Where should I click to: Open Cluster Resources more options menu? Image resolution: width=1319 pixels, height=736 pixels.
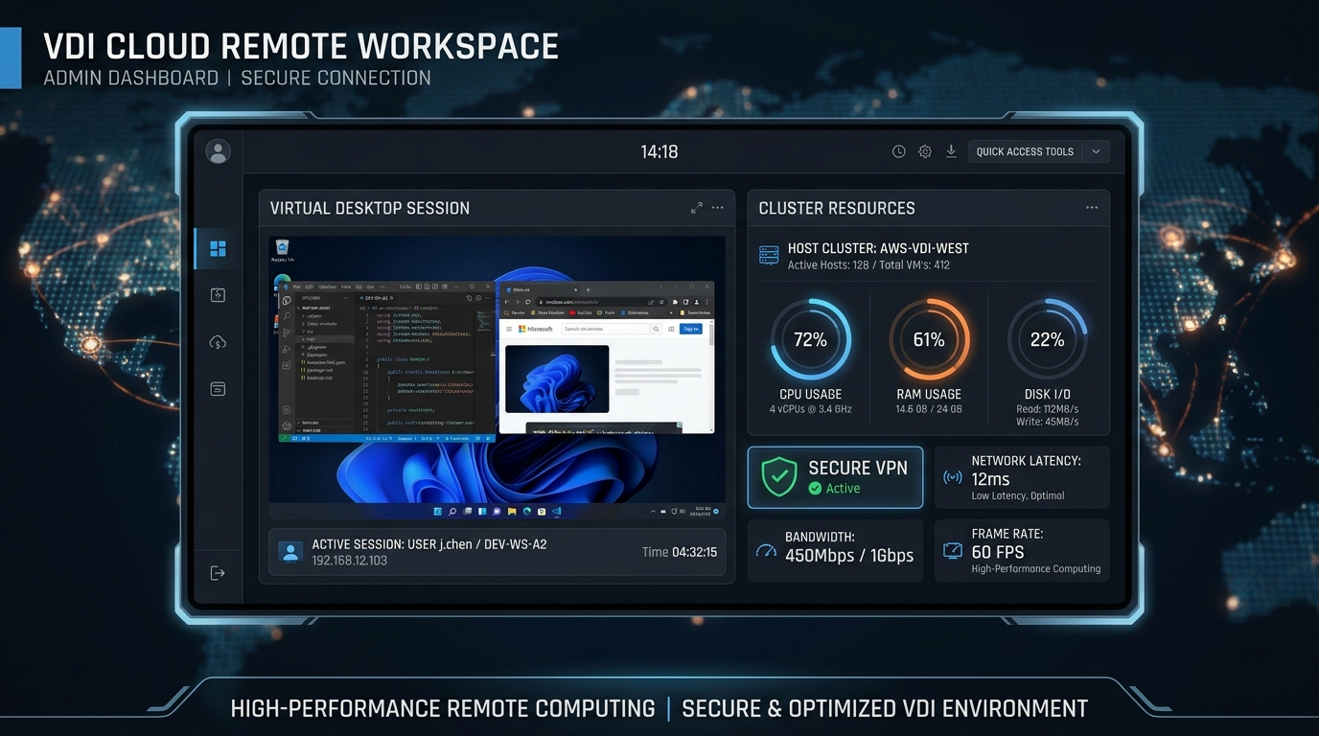1092,208
